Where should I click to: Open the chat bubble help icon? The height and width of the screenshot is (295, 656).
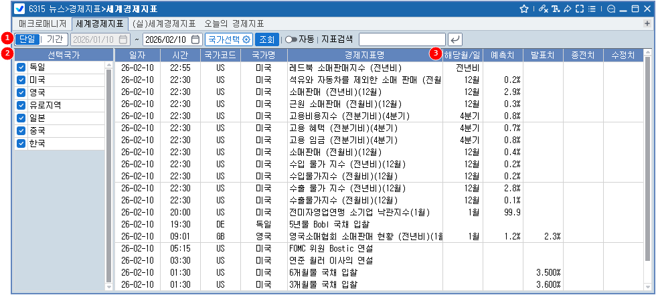[610, 9]
